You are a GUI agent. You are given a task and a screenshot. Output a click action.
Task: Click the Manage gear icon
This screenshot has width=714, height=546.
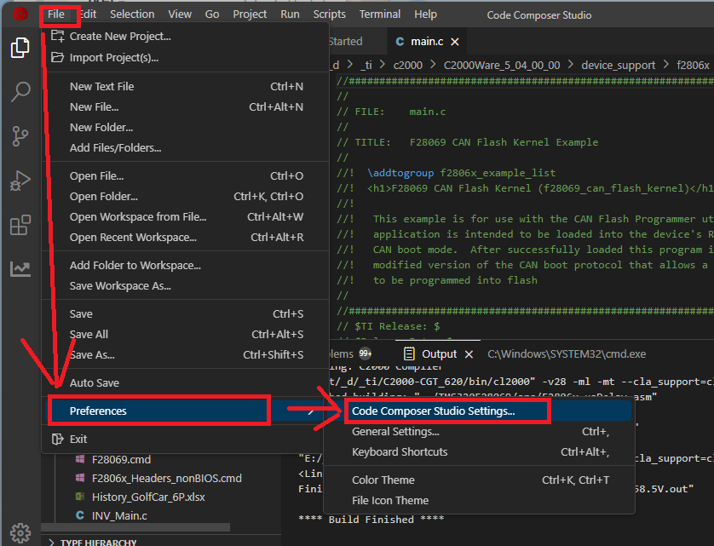click(20, 532)
